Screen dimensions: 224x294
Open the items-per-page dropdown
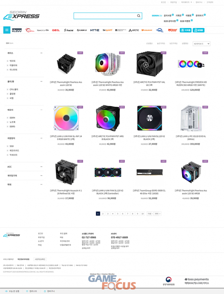(202, 44)
